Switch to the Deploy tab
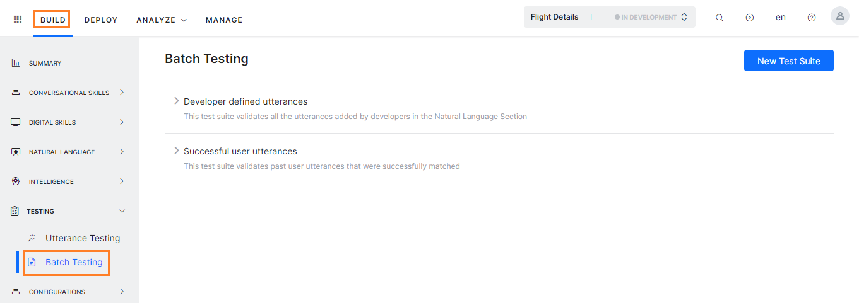859x303 pixels. coord(101,20)
